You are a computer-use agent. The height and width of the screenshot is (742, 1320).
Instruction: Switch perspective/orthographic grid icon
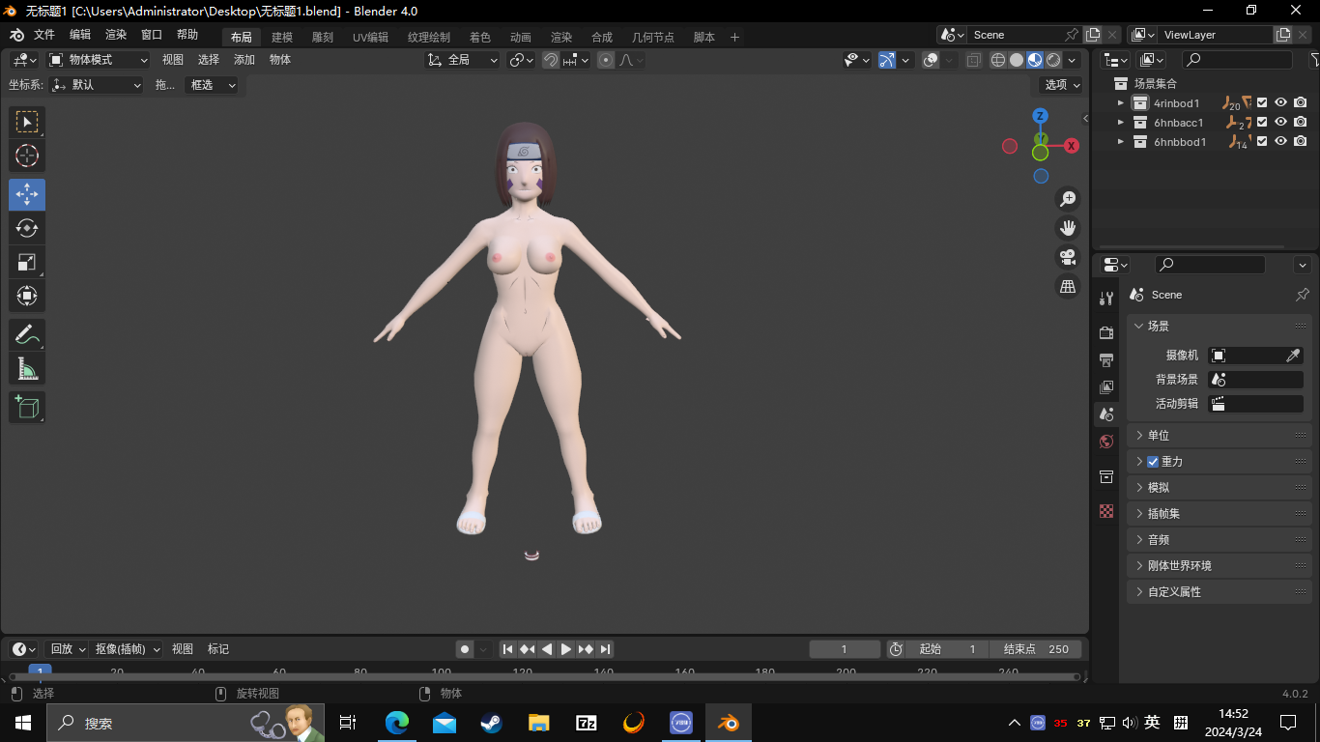(1068, 286)
